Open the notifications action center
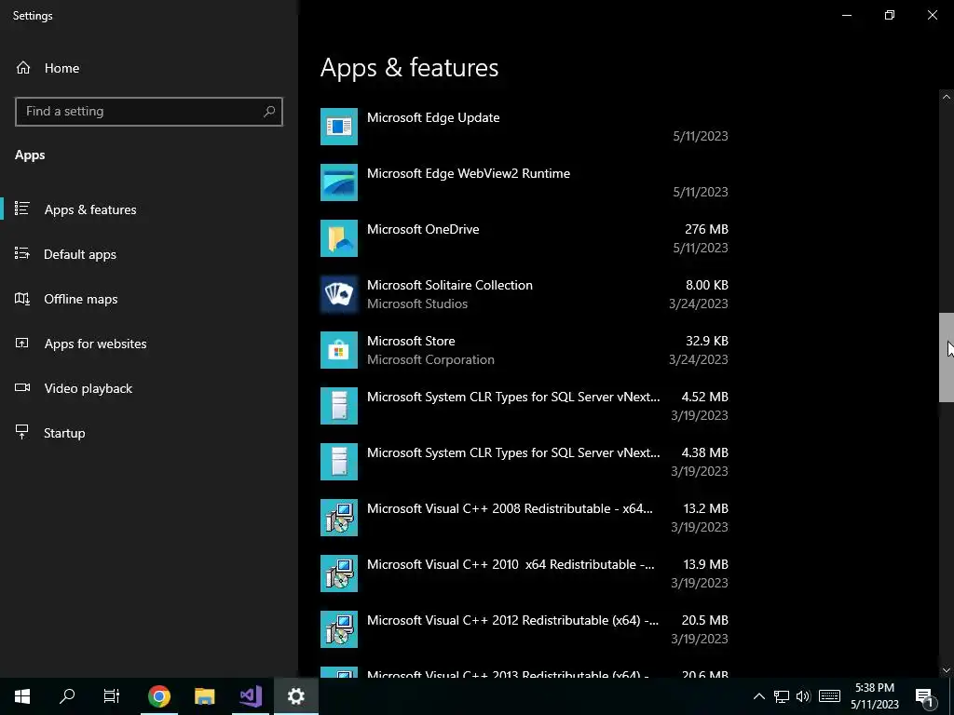Viewport: 954px width, 715px height. (925, 696)
